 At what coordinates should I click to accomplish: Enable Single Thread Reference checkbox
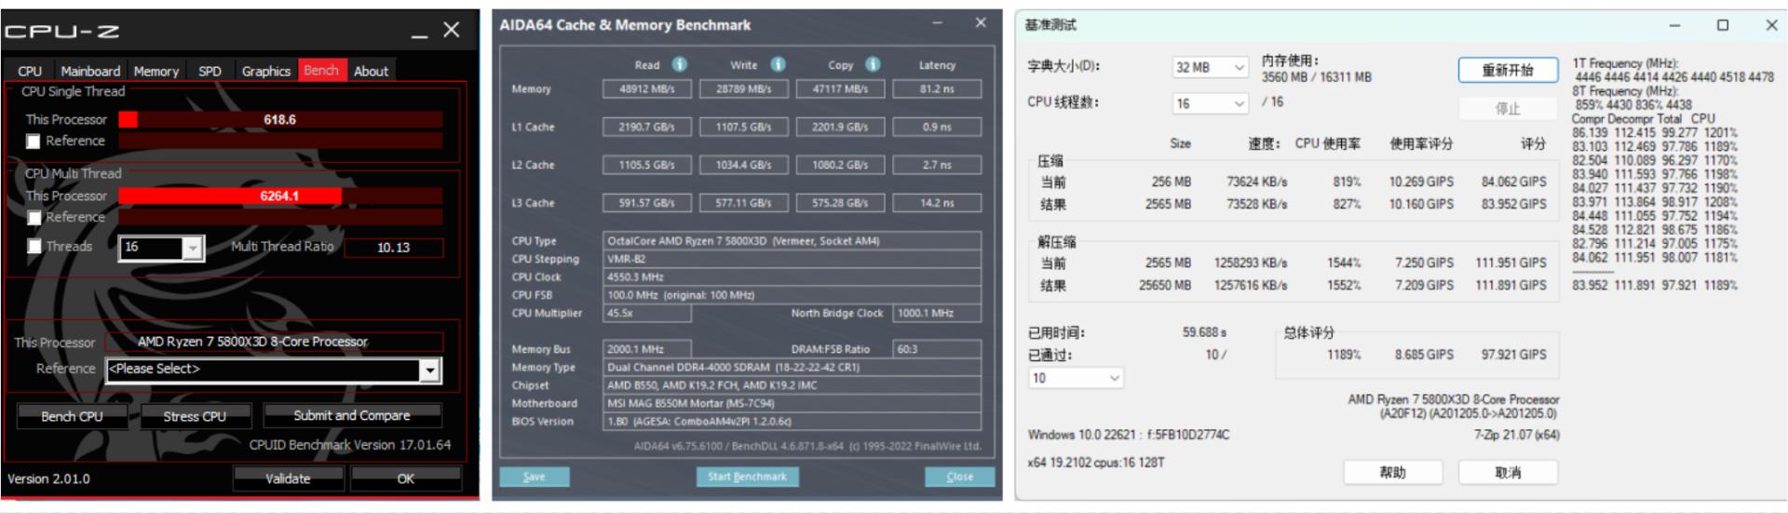click(x=34, y=142)
